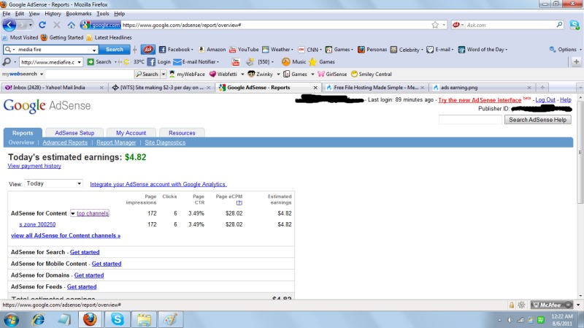The image size is (584, 328).
Task: Open the media fire search box dropdown
Action: click(94, 50)
